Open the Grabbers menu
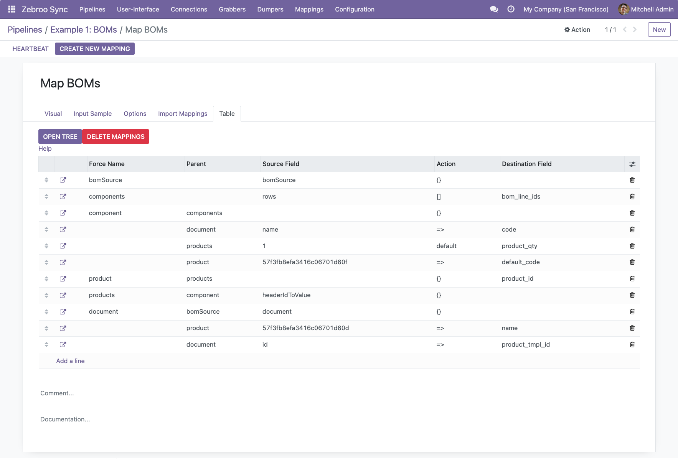 click(x=232, y=9)
